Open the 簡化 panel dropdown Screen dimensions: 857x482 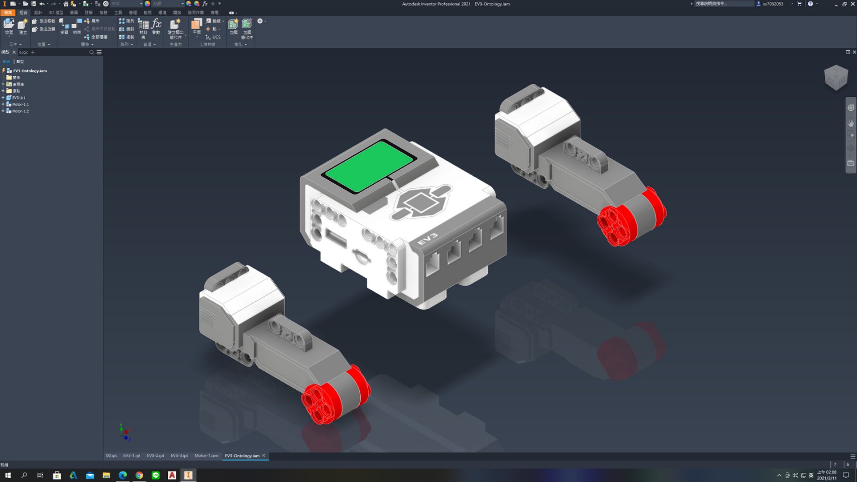tap(240, 44)
